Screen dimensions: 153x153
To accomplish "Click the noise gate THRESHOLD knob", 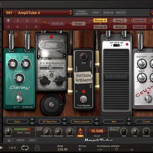I will 47,131.
